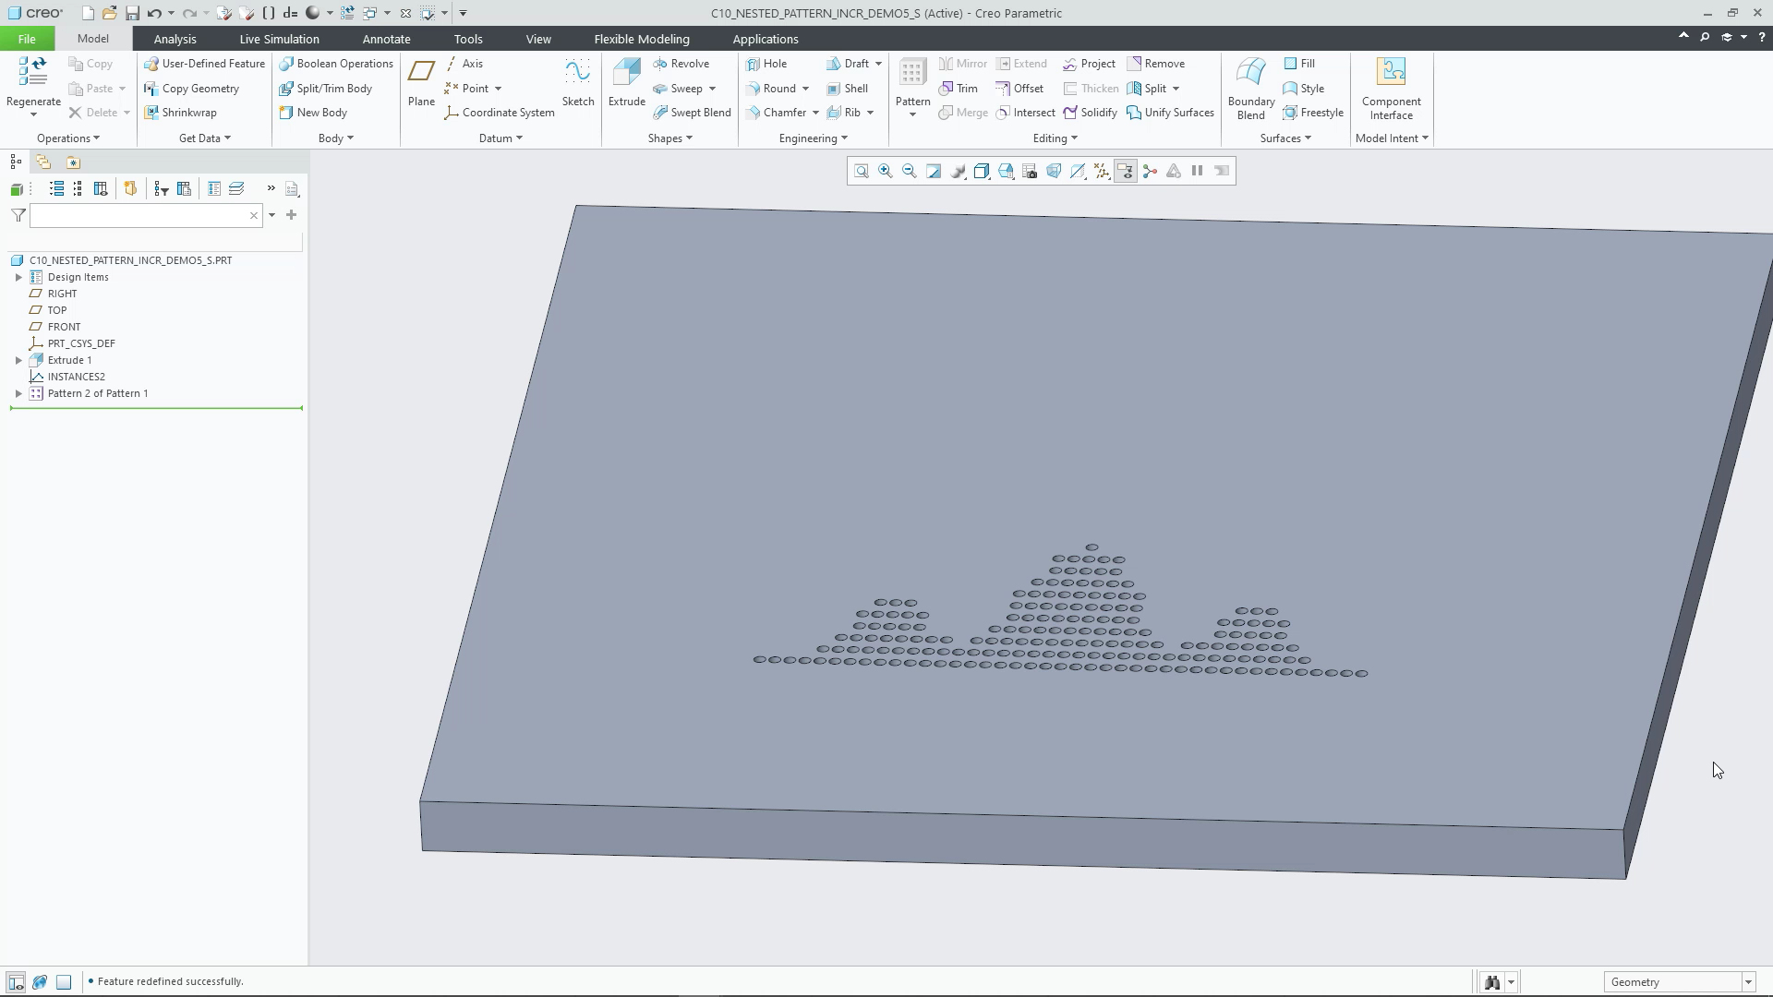Click the Refit view icon
This screenshot has height=997, width=1773.
pyautogui.click(x=861, y=171)
